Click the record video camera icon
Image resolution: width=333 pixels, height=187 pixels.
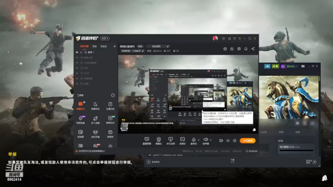click(x=221, y=140)
